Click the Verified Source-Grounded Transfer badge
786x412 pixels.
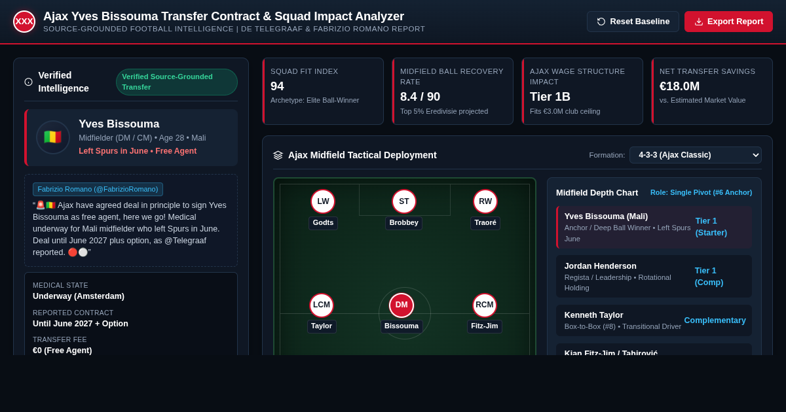tap(177, 82)
